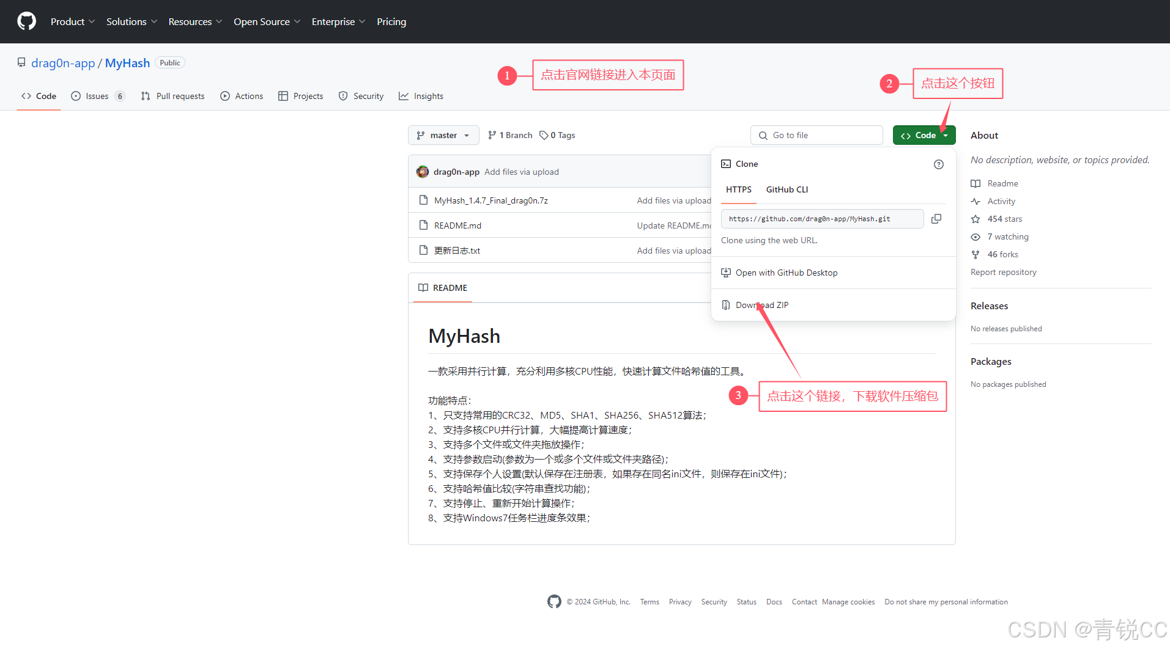The image size is (1170, 649).
Task: Click the pulse icon next to Activity
Action: 976,201
